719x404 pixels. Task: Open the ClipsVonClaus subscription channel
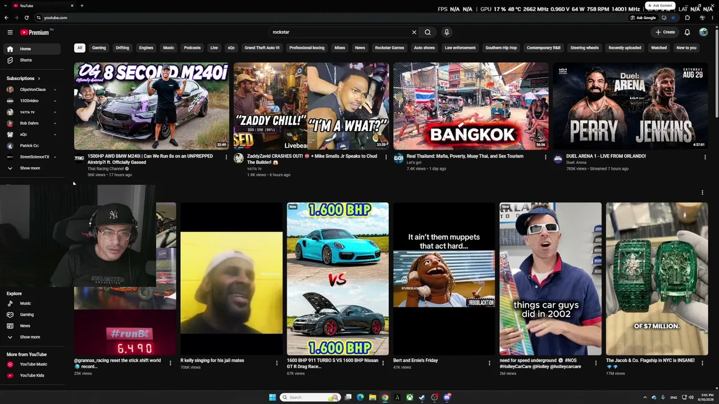pos(31,90)
